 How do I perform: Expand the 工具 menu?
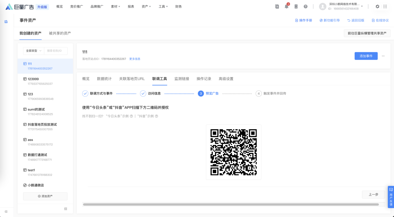(163, 6)
